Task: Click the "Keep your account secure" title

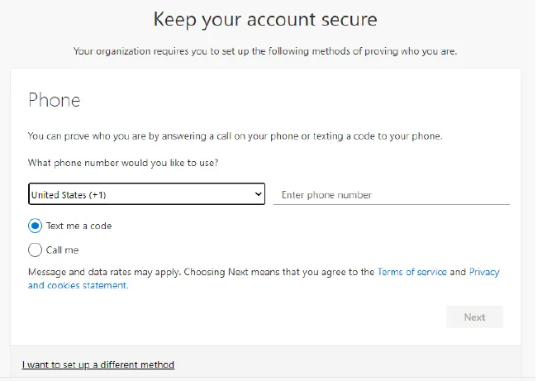Action: [x=265, y=19]
